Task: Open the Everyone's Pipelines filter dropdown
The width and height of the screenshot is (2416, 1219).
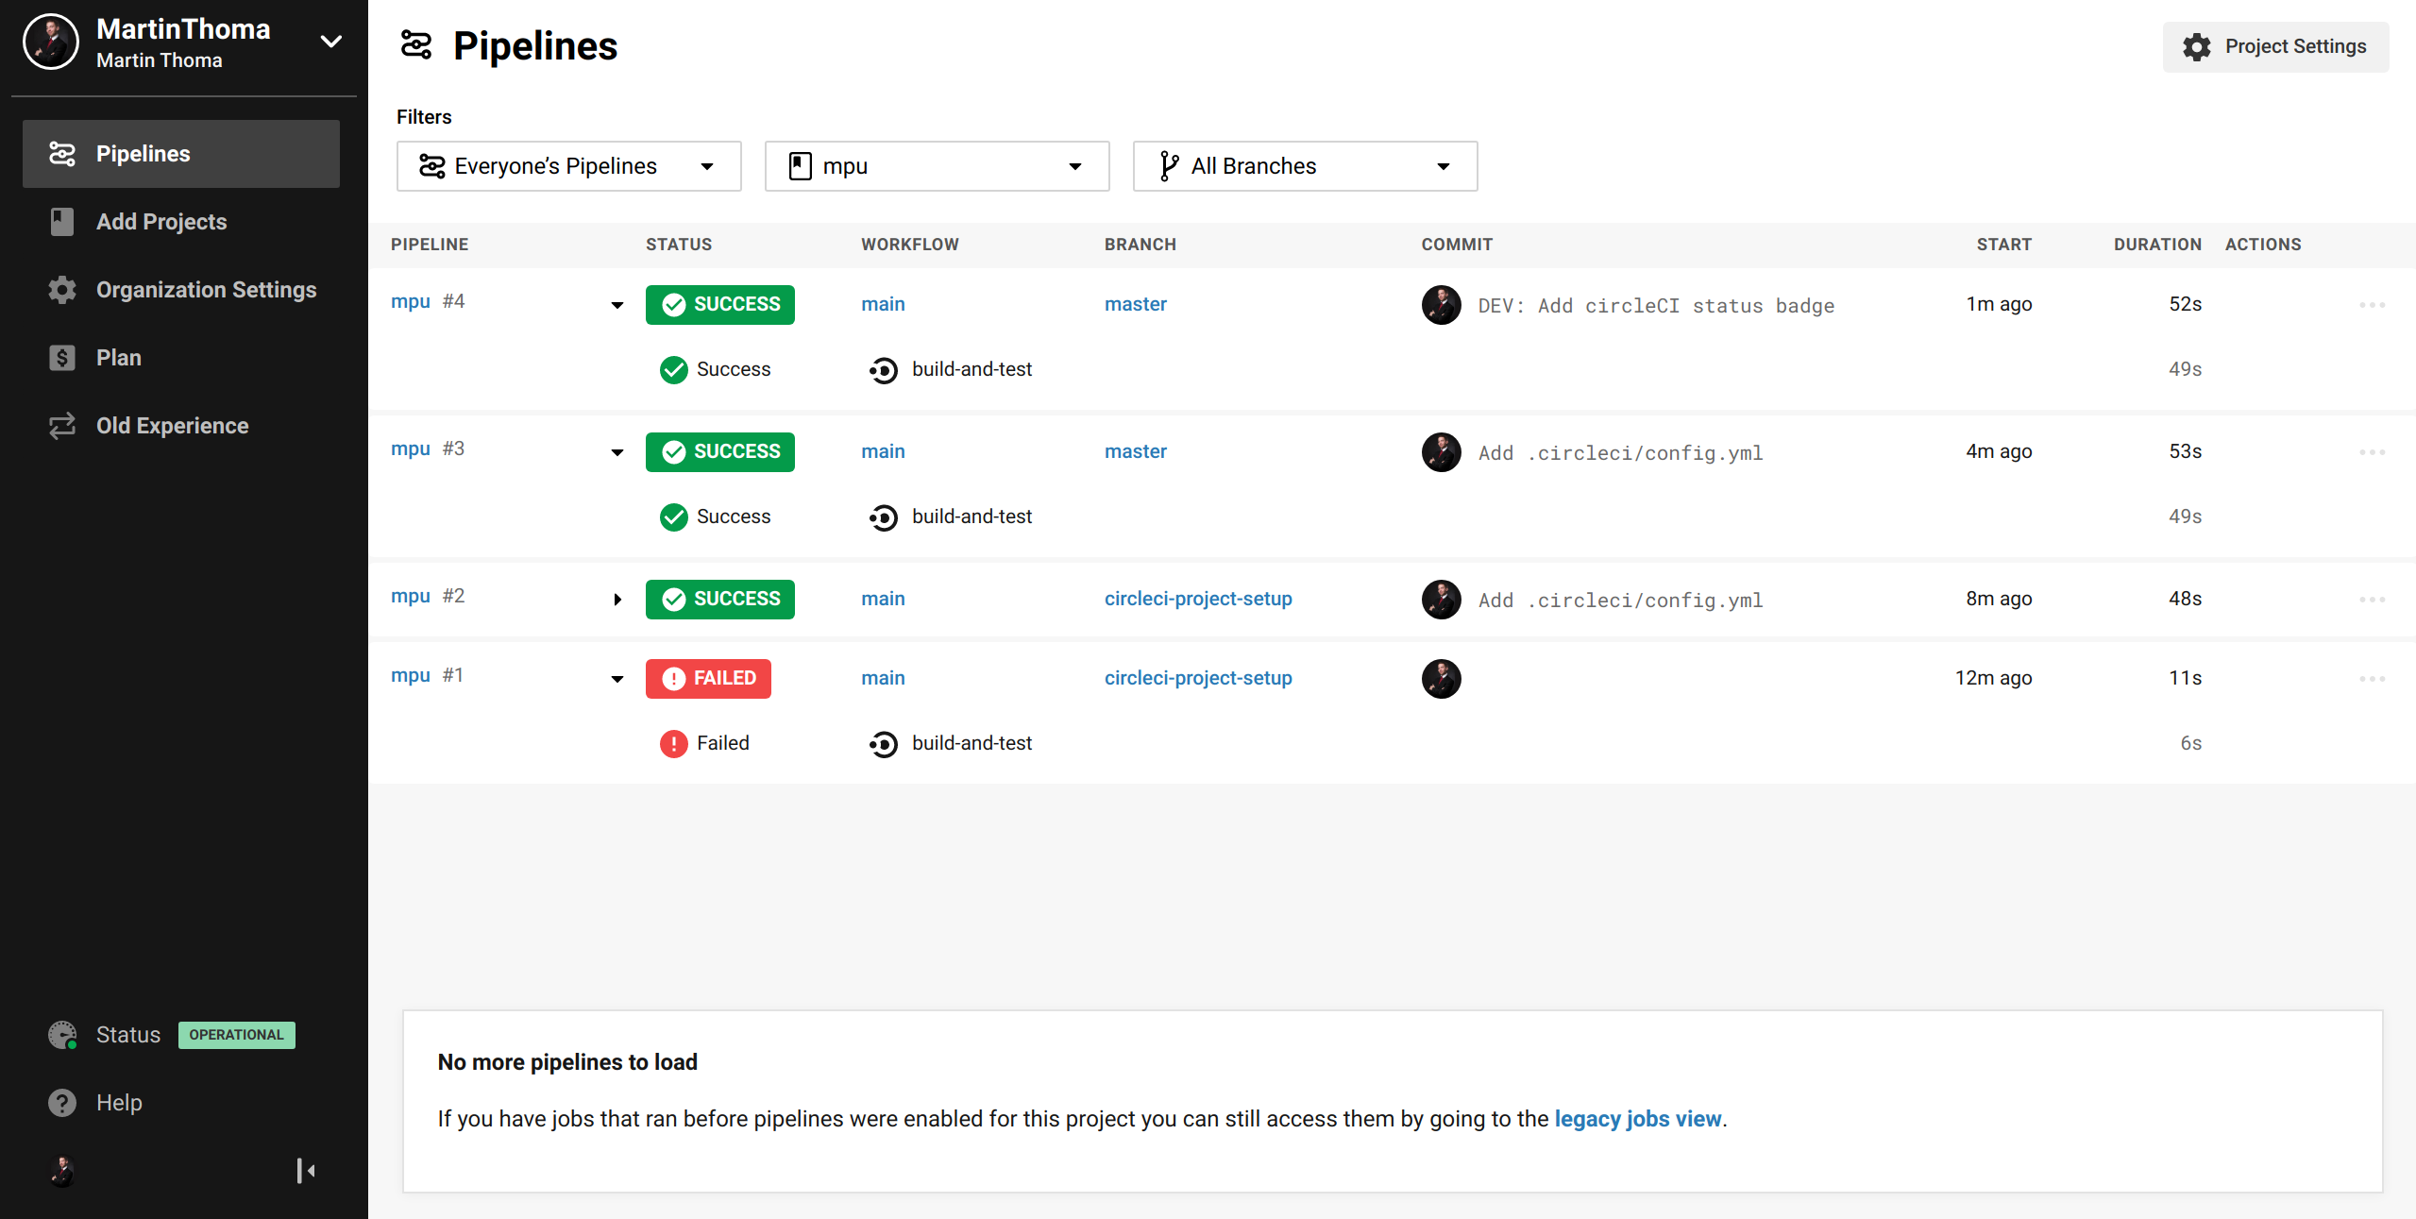Action: pyautogui.click(x=568, y=166)
